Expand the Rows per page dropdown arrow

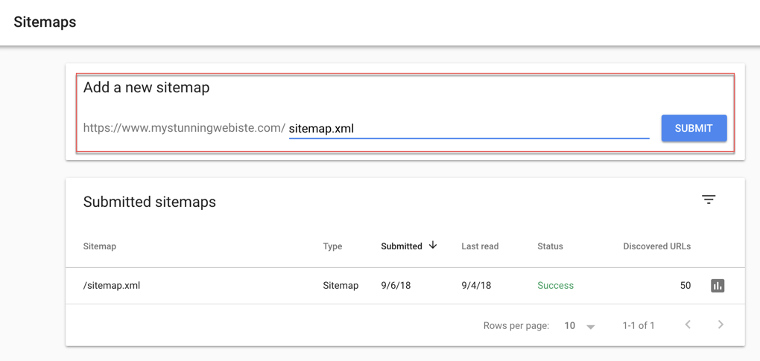(x=590, y=327)
